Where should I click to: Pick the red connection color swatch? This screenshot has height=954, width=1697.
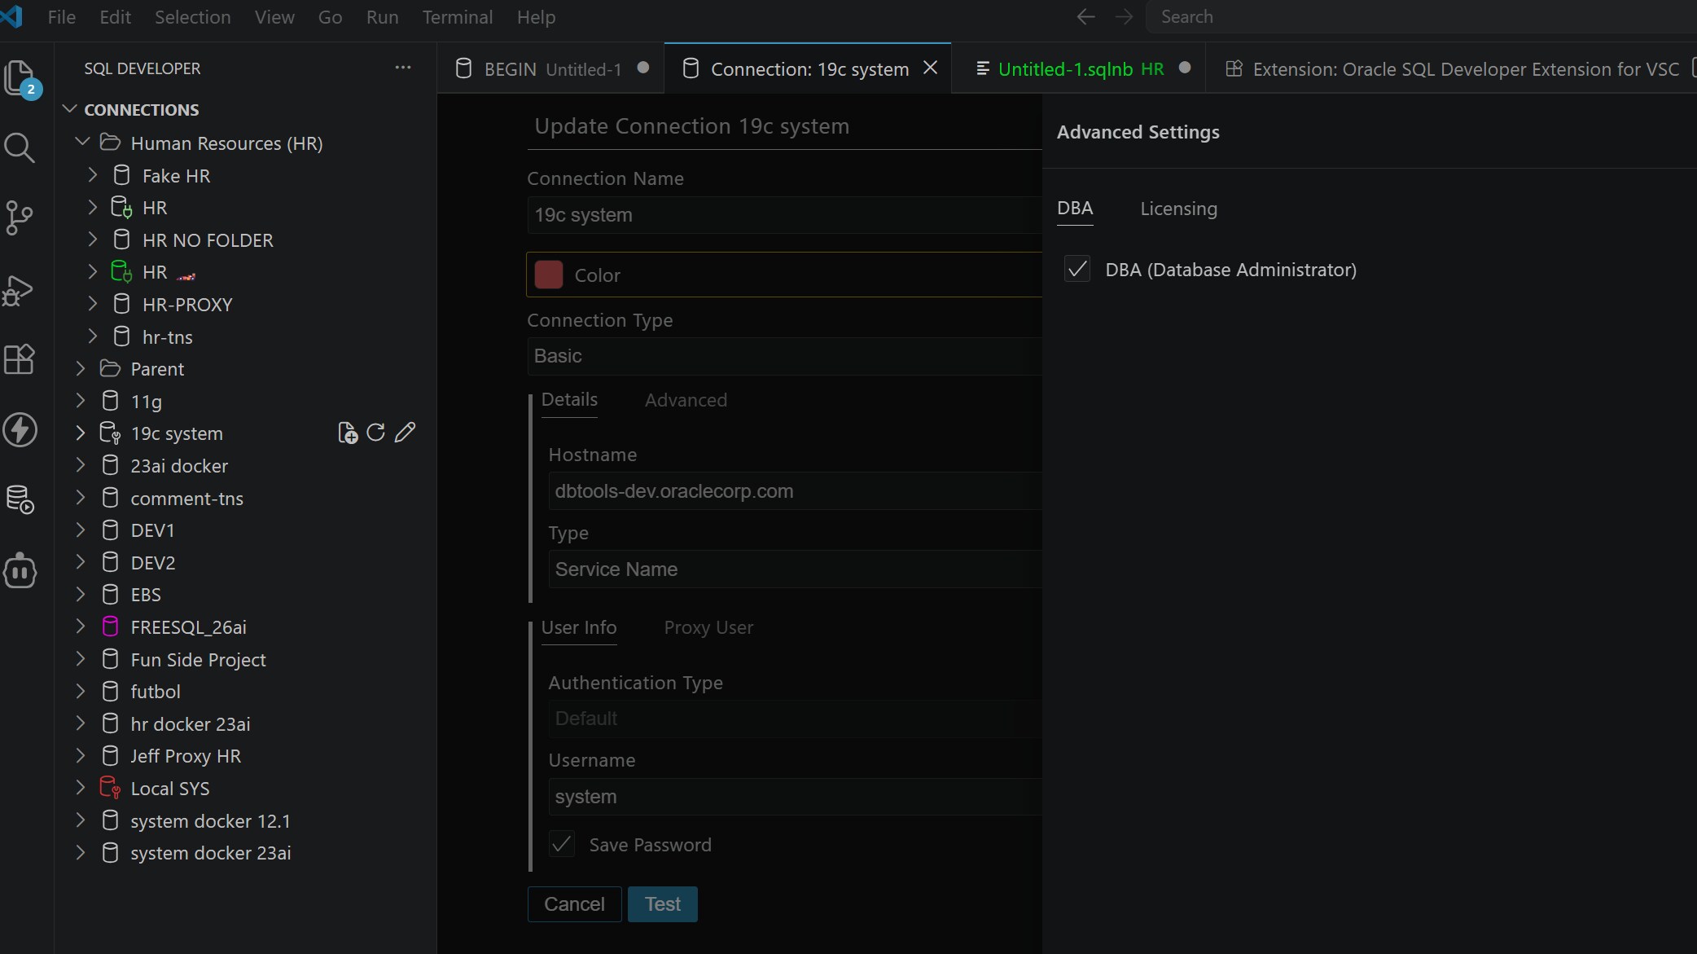coord(549,275)
